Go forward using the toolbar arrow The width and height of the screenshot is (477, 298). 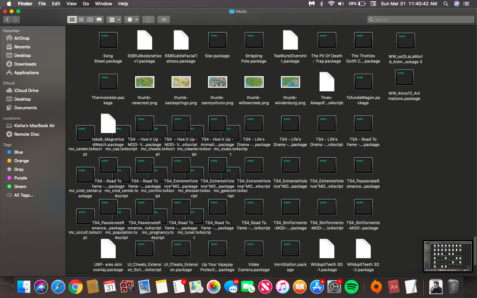(16, 20)
